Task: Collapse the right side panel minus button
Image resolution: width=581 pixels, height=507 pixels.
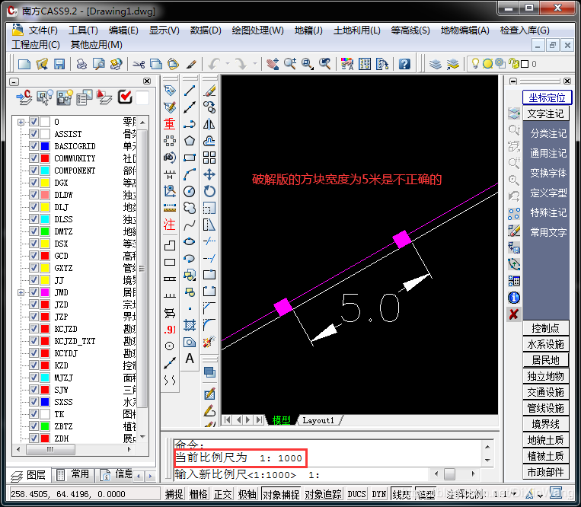Action: coord(513,81)
